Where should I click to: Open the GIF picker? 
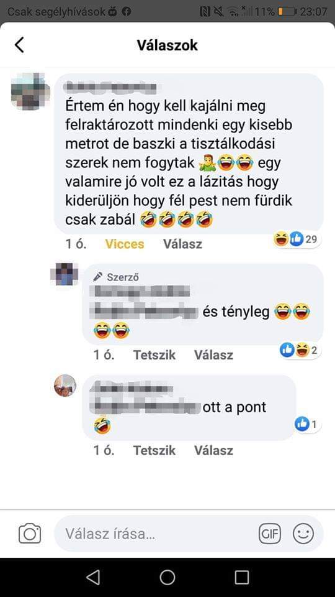point(270,534)
